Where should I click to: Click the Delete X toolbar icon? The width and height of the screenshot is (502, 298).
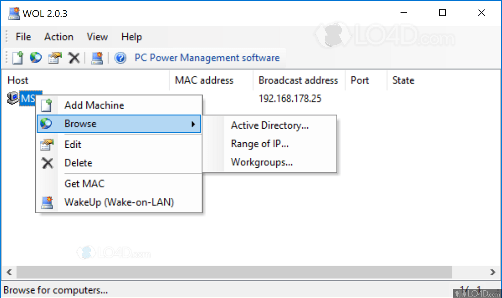pos(74,58)
